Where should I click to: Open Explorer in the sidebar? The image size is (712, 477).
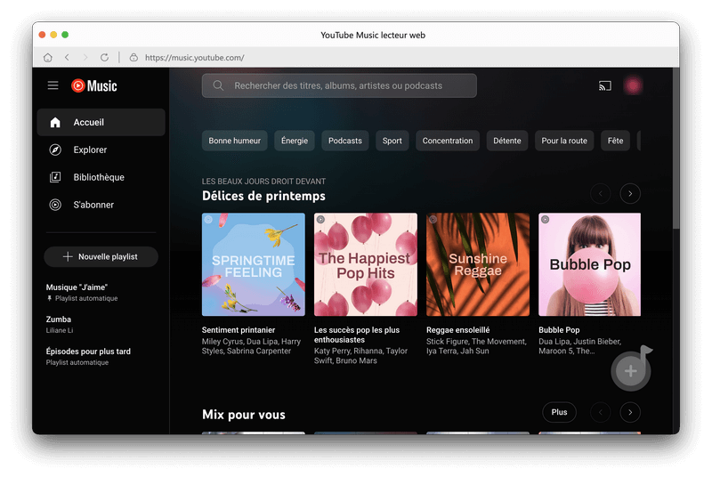pyautogui.click(x=90, y=150)
